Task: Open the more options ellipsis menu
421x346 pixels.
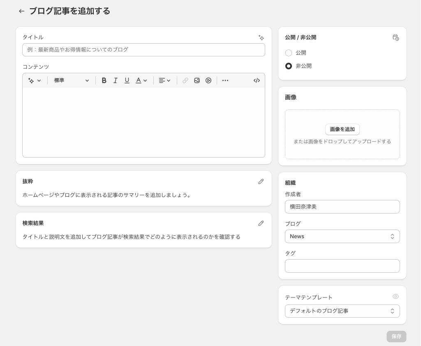Action: coord(225,81)
